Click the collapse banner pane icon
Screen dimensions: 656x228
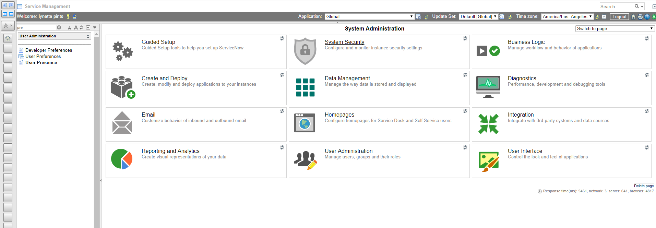tap(11, 5)
